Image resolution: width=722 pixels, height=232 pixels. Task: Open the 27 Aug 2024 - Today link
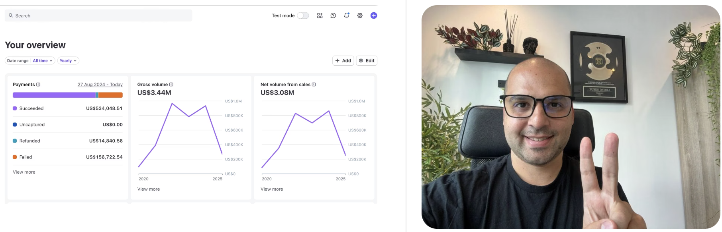point(100,85)
